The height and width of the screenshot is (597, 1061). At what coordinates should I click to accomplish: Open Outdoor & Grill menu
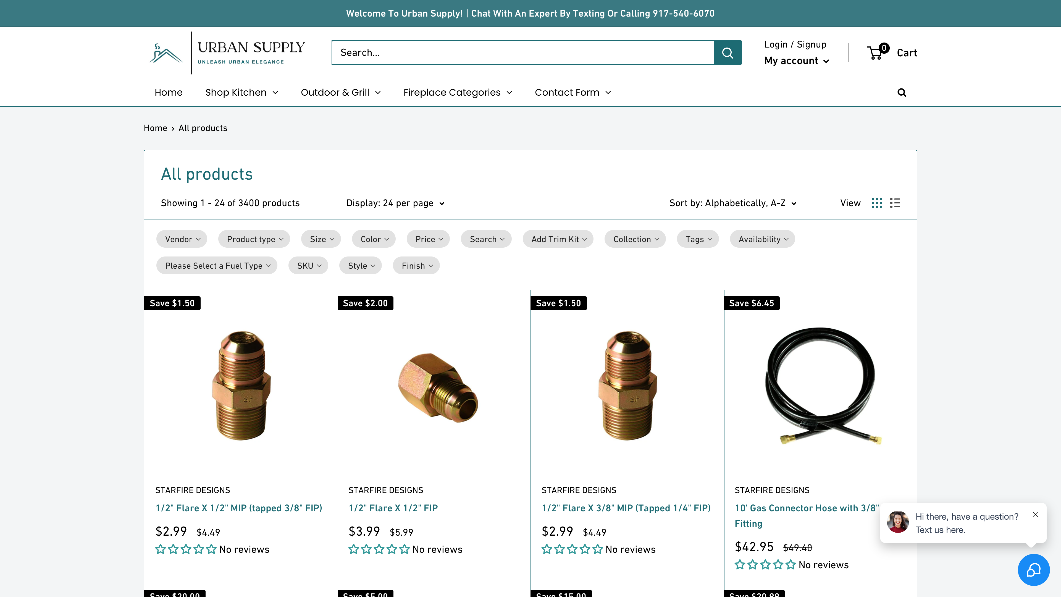tap(340, 92)
